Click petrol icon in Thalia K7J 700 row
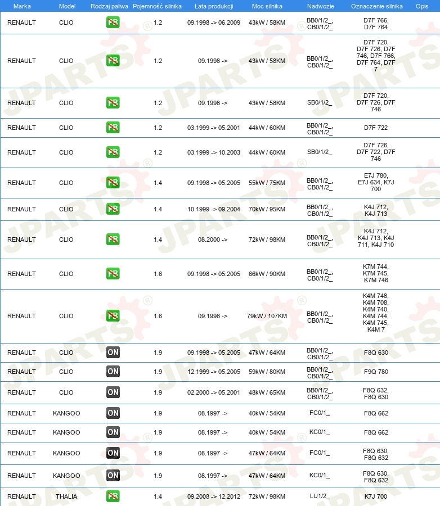This screenshot has width=440, height=506. (113, 496)
